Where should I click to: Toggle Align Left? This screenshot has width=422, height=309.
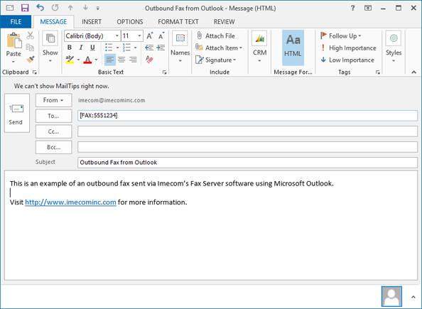109,60
